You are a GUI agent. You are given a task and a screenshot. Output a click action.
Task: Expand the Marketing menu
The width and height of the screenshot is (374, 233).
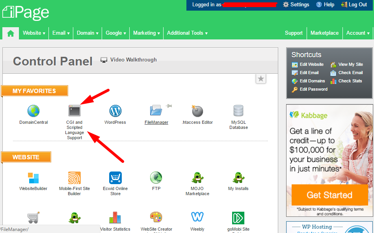pyautogui.click(x=147, y=33)
